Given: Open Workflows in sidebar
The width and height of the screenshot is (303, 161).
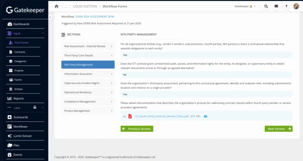Looking at the screenshot, I should pos(20,127).
